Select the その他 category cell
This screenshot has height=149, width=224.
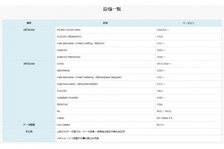(29, 135)
